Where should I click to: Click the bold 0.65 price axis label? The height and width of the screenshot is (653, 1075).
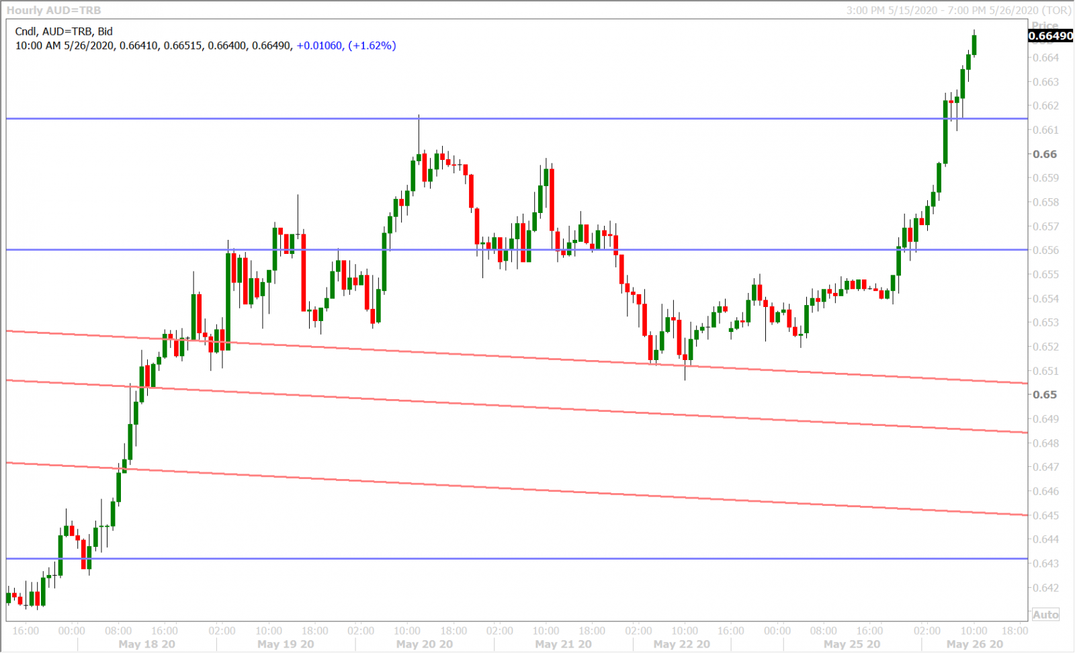[x=1045, y=394]
